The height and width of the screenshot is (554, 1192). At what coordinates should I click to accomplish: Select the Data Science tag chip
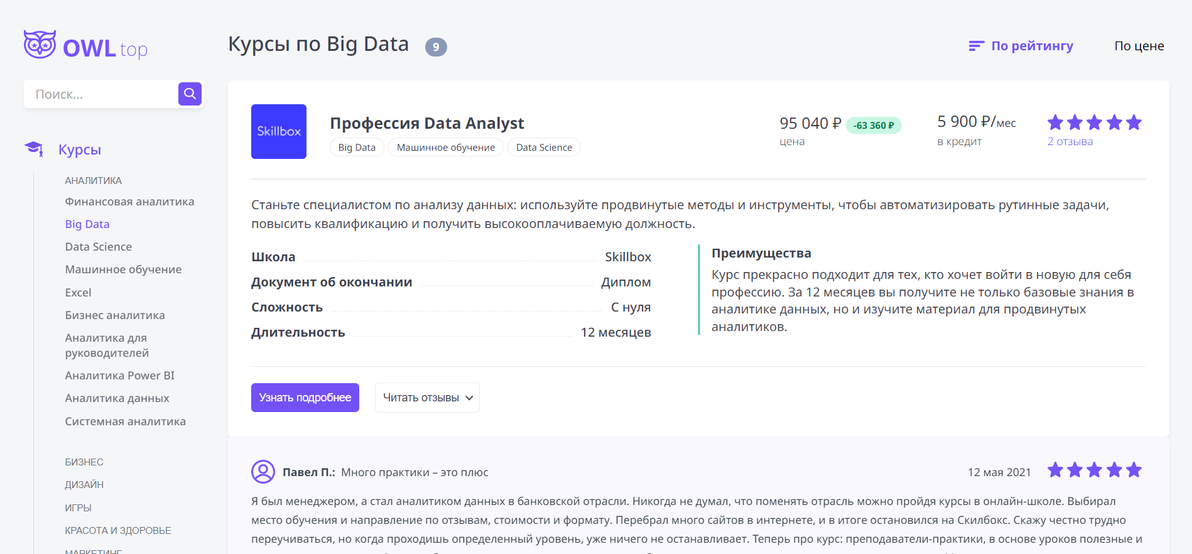point(544,147)
